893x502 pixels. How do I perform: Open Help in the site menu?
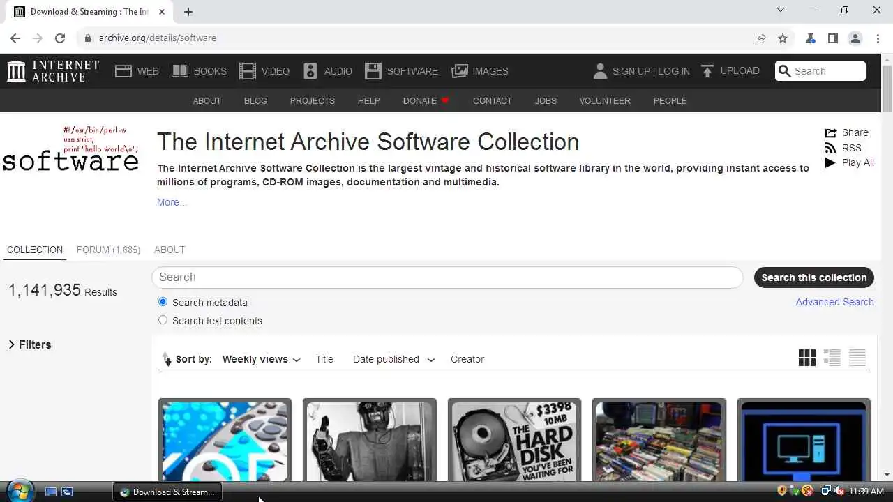tap(369, 100)
